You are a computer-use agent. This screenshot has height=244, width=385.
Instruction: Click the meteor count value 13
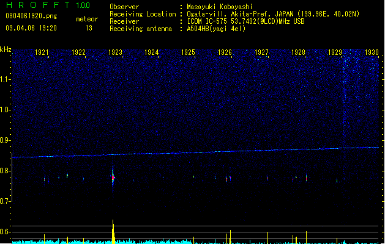[x=89, y=28]
